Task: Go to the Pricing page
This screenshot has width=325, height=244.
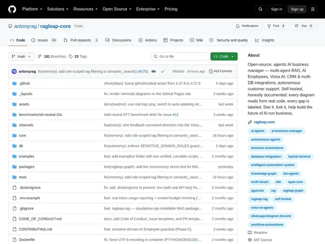Action: point(171,9)
